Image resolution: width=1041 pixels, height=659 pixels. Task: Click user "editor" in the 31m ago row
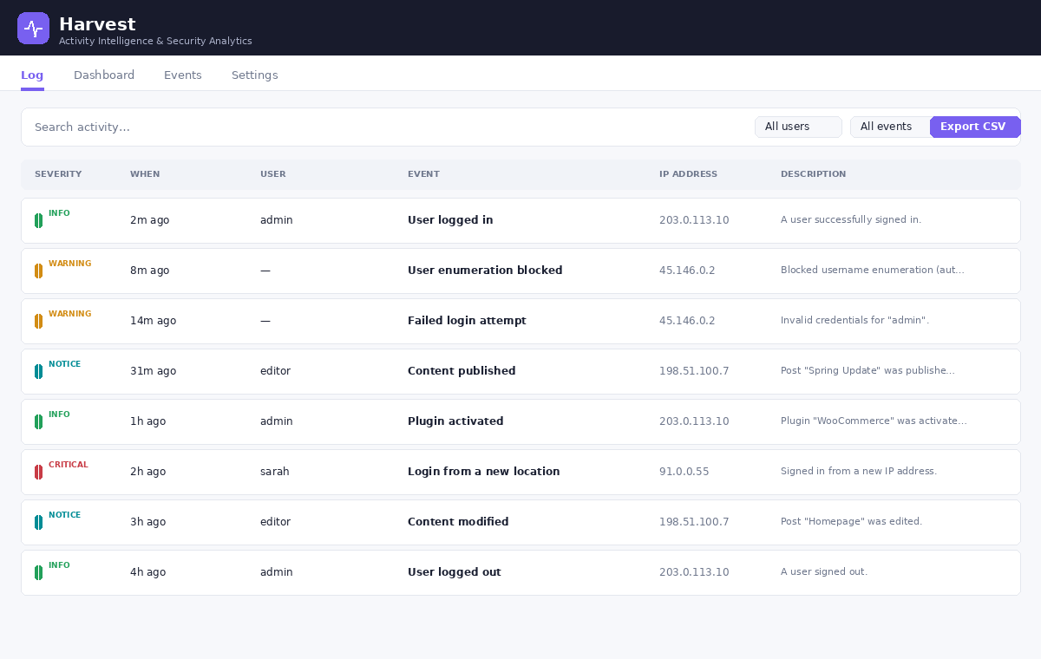point(276,371)
